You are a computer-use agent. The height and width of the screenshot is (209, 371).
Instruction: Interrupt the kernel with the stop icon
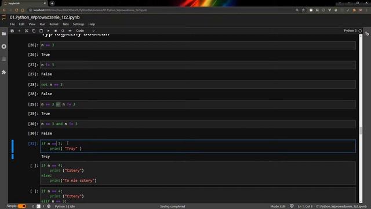pos(56,31)
